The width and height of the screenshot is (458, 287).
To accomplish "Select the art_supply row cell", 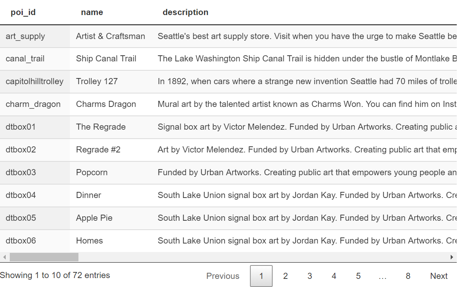I will [x=35, y=36].
